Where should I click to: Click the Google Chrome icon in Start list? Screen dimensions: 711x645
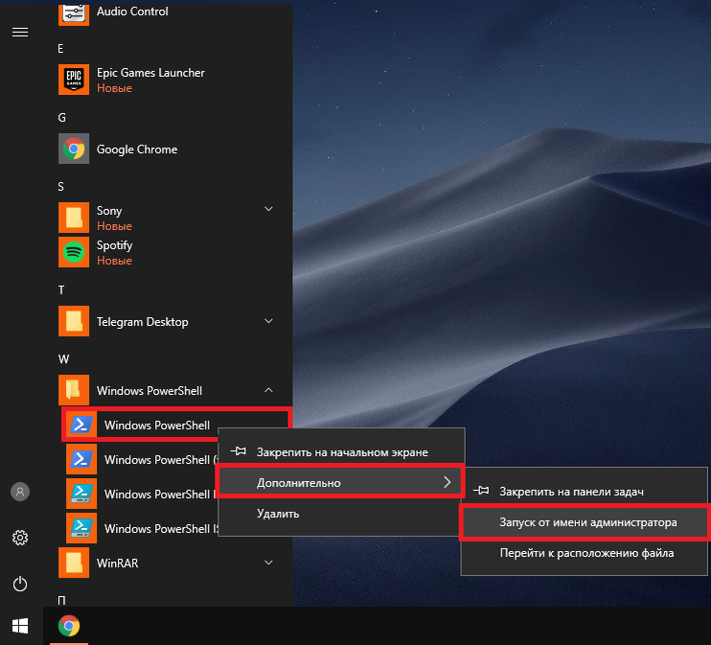(74, 149)
